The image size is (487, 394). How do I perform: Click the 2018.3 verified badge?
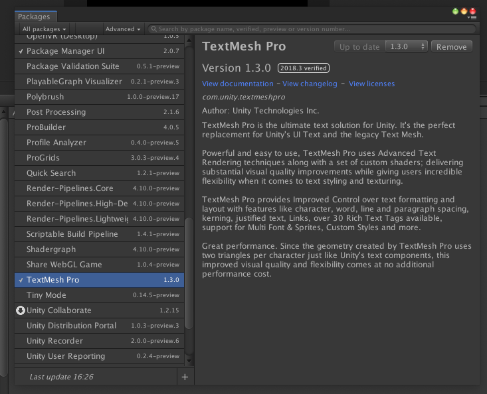pyautogui.click(x=304, y=68)
